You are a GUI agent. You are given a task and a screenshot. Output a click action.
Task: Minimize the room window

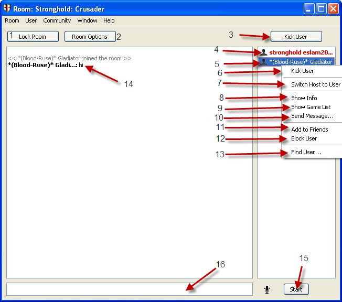(309, 9)
